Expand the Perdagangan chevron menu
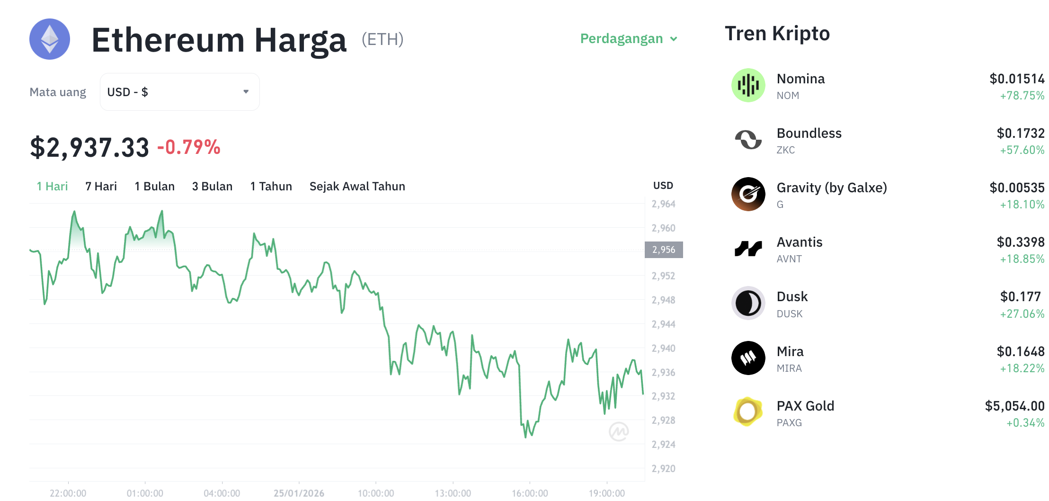Viewport: 1049px width, 501px height. pyautogui.click(x=675, y=40)
